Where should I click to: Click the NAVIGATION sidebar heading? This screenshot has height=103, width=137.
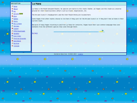(16, 3)
